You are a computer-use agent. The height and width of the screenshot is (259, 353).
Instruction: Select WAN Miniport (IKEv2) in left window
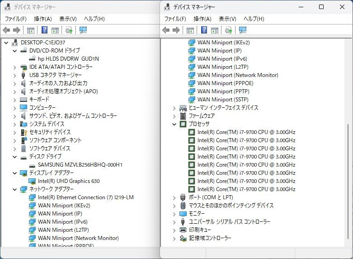pos(64,206)
